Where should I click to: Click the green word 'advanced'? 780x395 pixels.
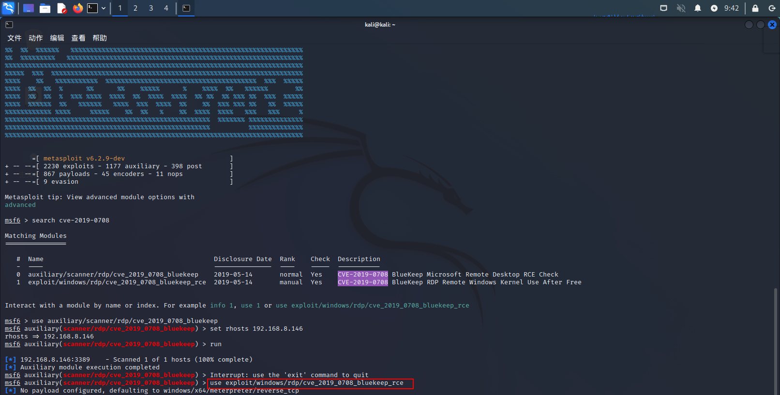[20, 205]
